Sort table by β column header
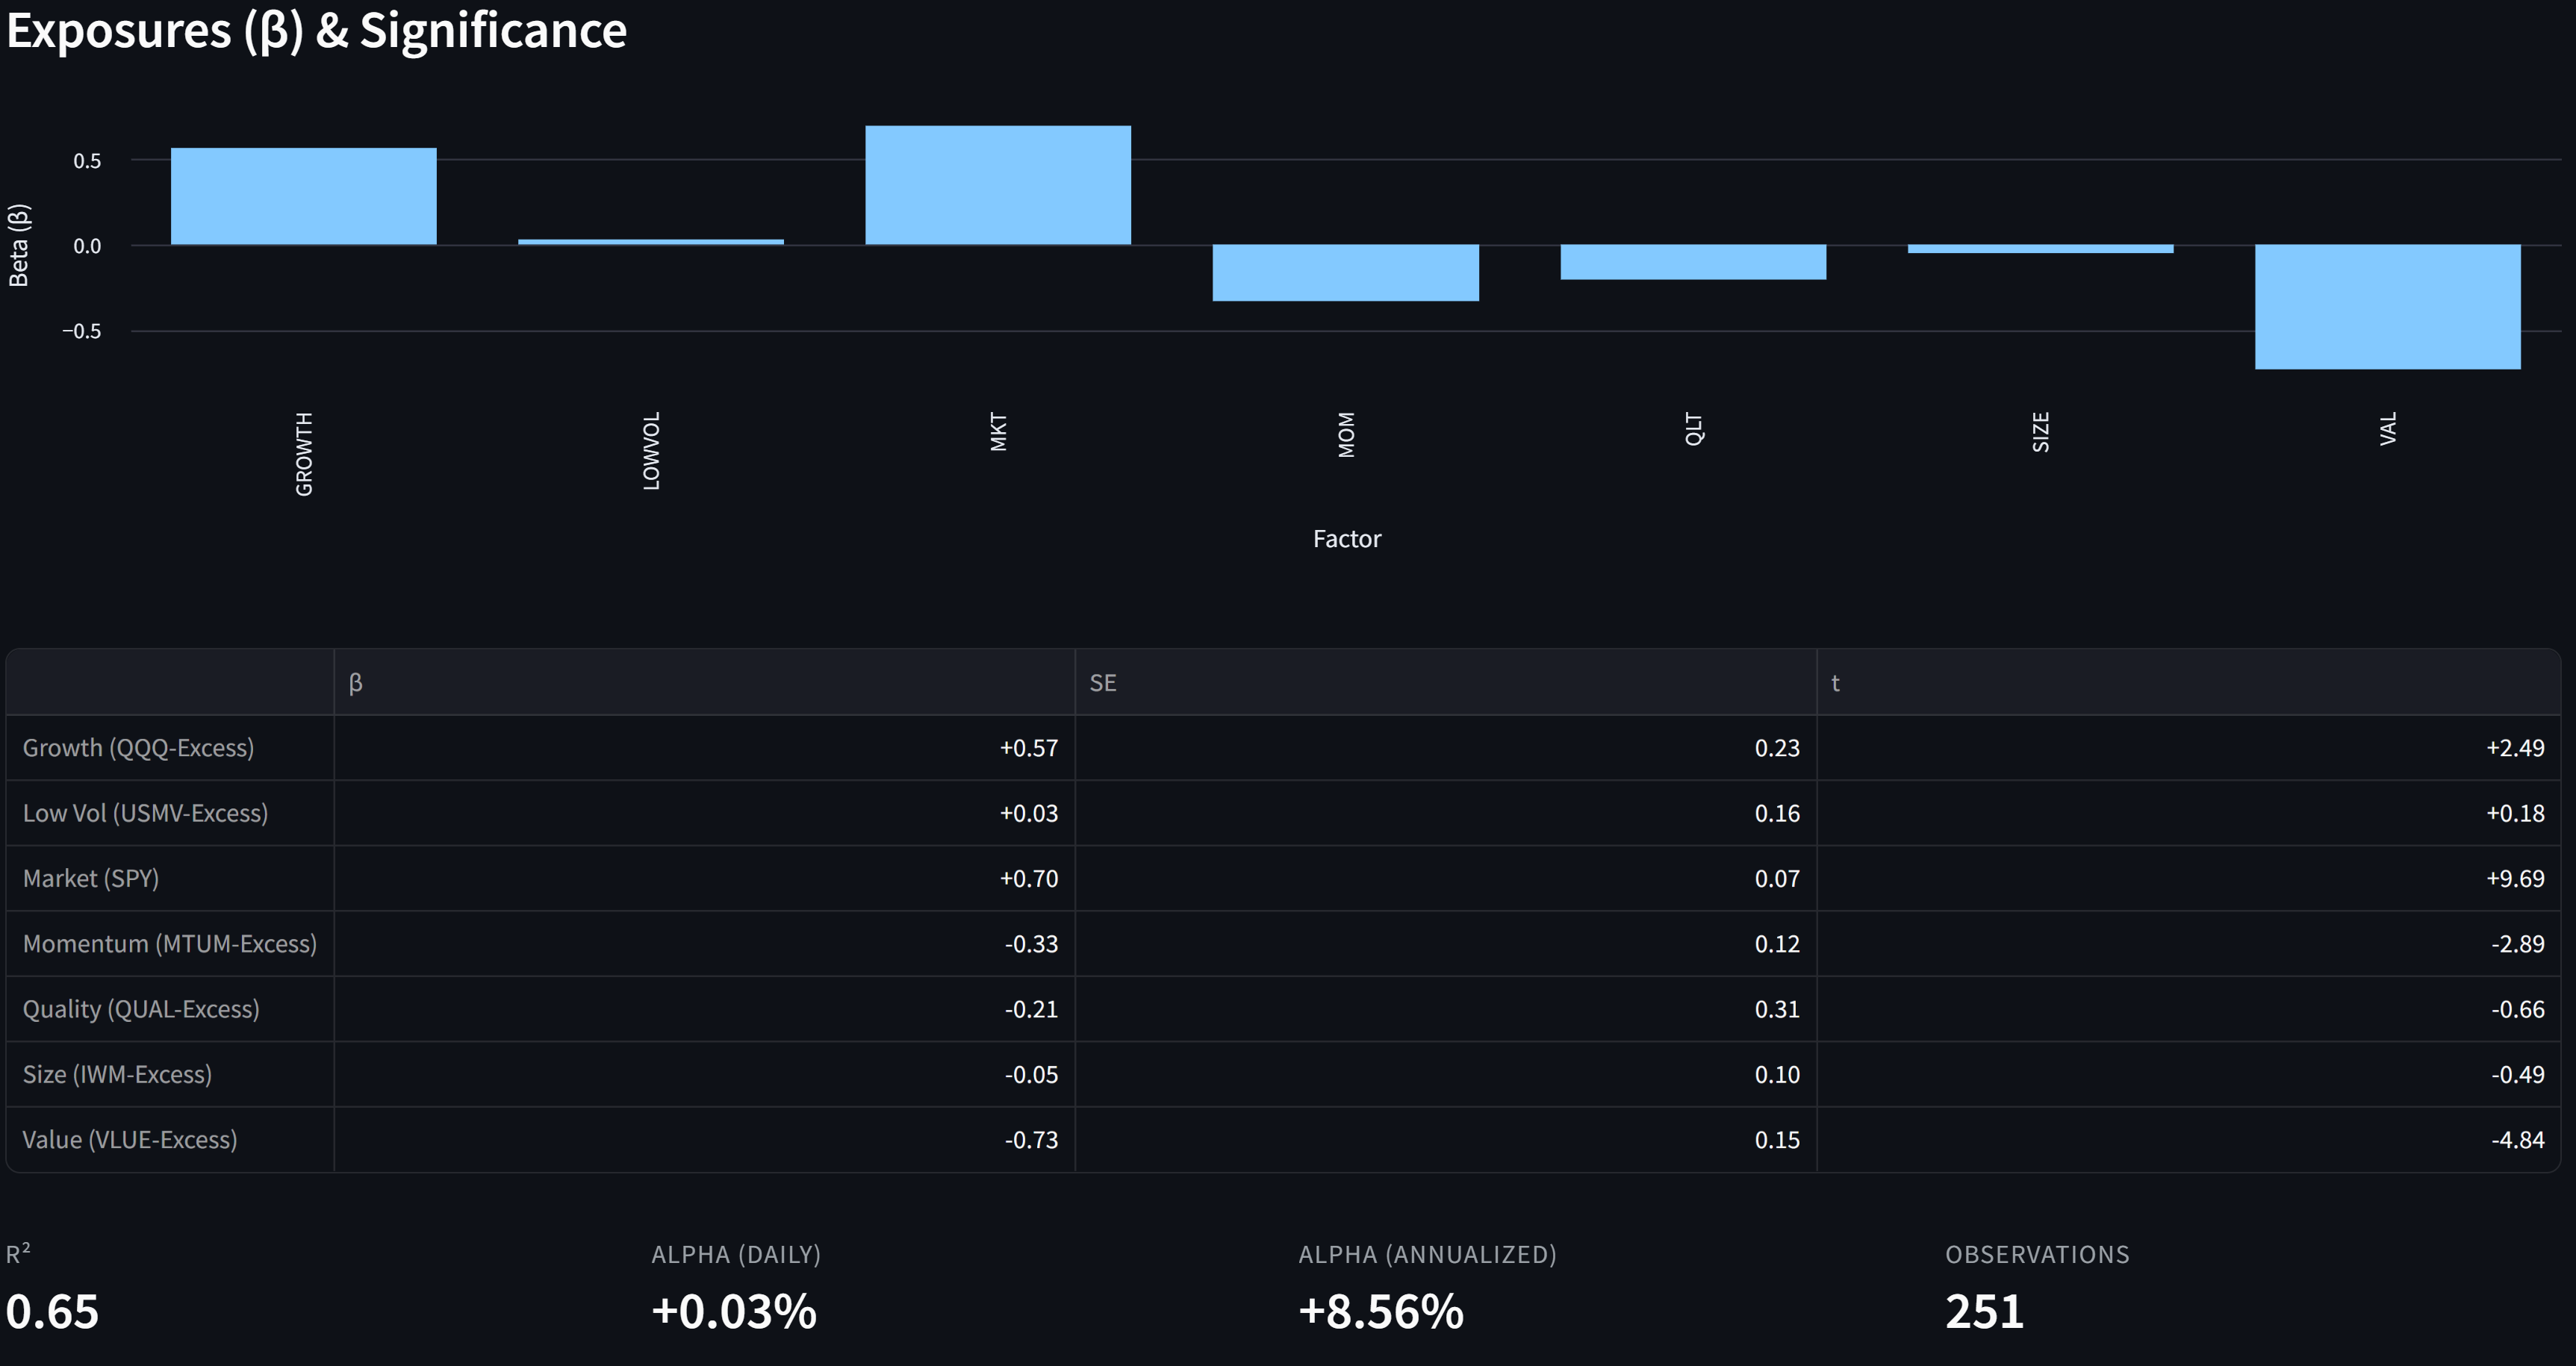Viewport: 2576px width, 1366px height. pyautogui.click(x=356, y=683)
